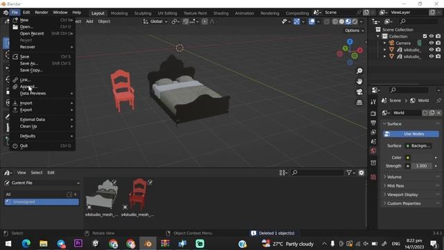
Task: Open the Tool properties tab icon
Action: [373, 102]
